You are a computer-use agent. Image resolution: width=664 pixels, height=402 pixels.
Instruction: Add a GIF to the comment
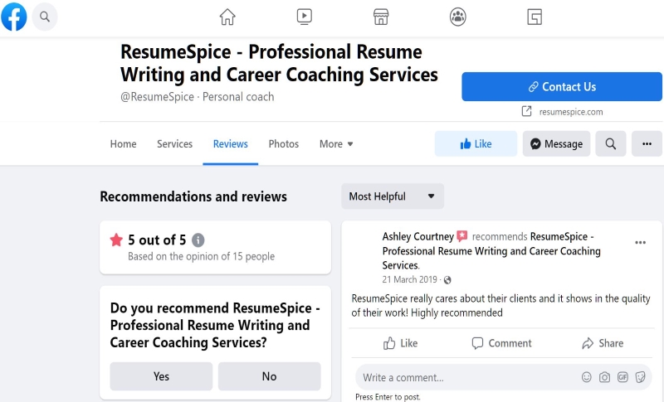(x=622, y=377)
